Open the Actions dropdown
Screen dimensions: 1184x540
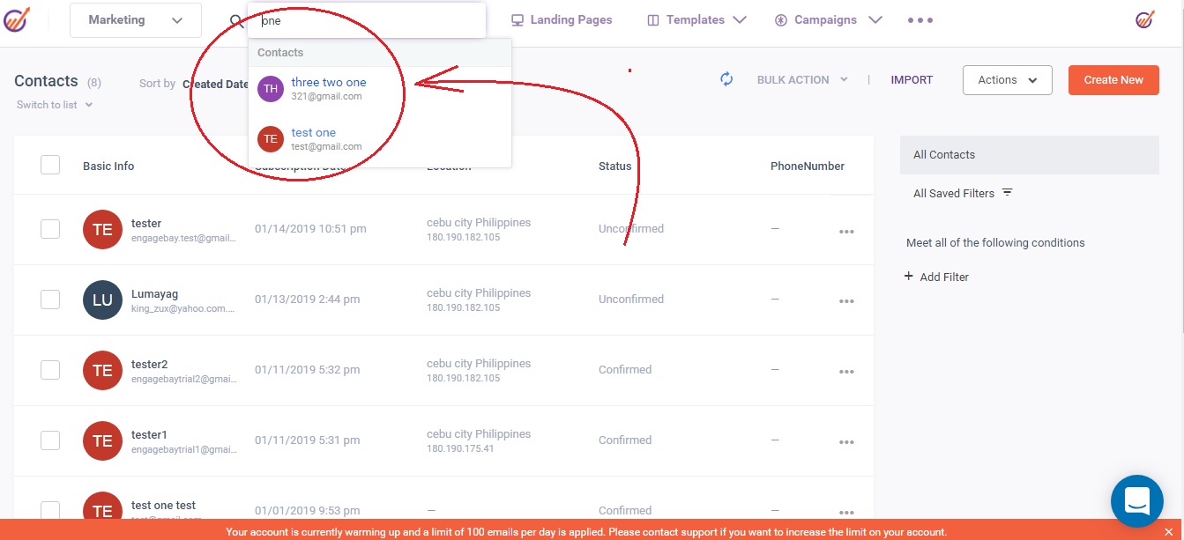[1007, 80]
